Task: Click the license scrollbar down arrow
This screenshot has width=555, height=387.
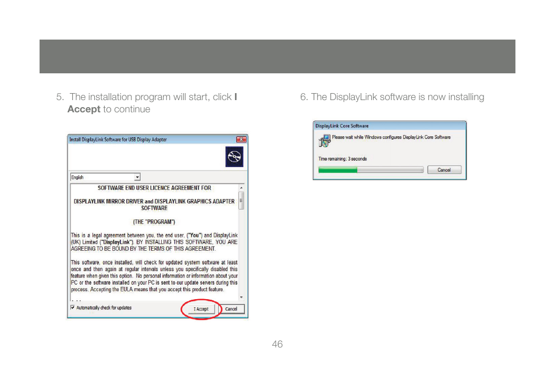Action: tap(241, 297)
